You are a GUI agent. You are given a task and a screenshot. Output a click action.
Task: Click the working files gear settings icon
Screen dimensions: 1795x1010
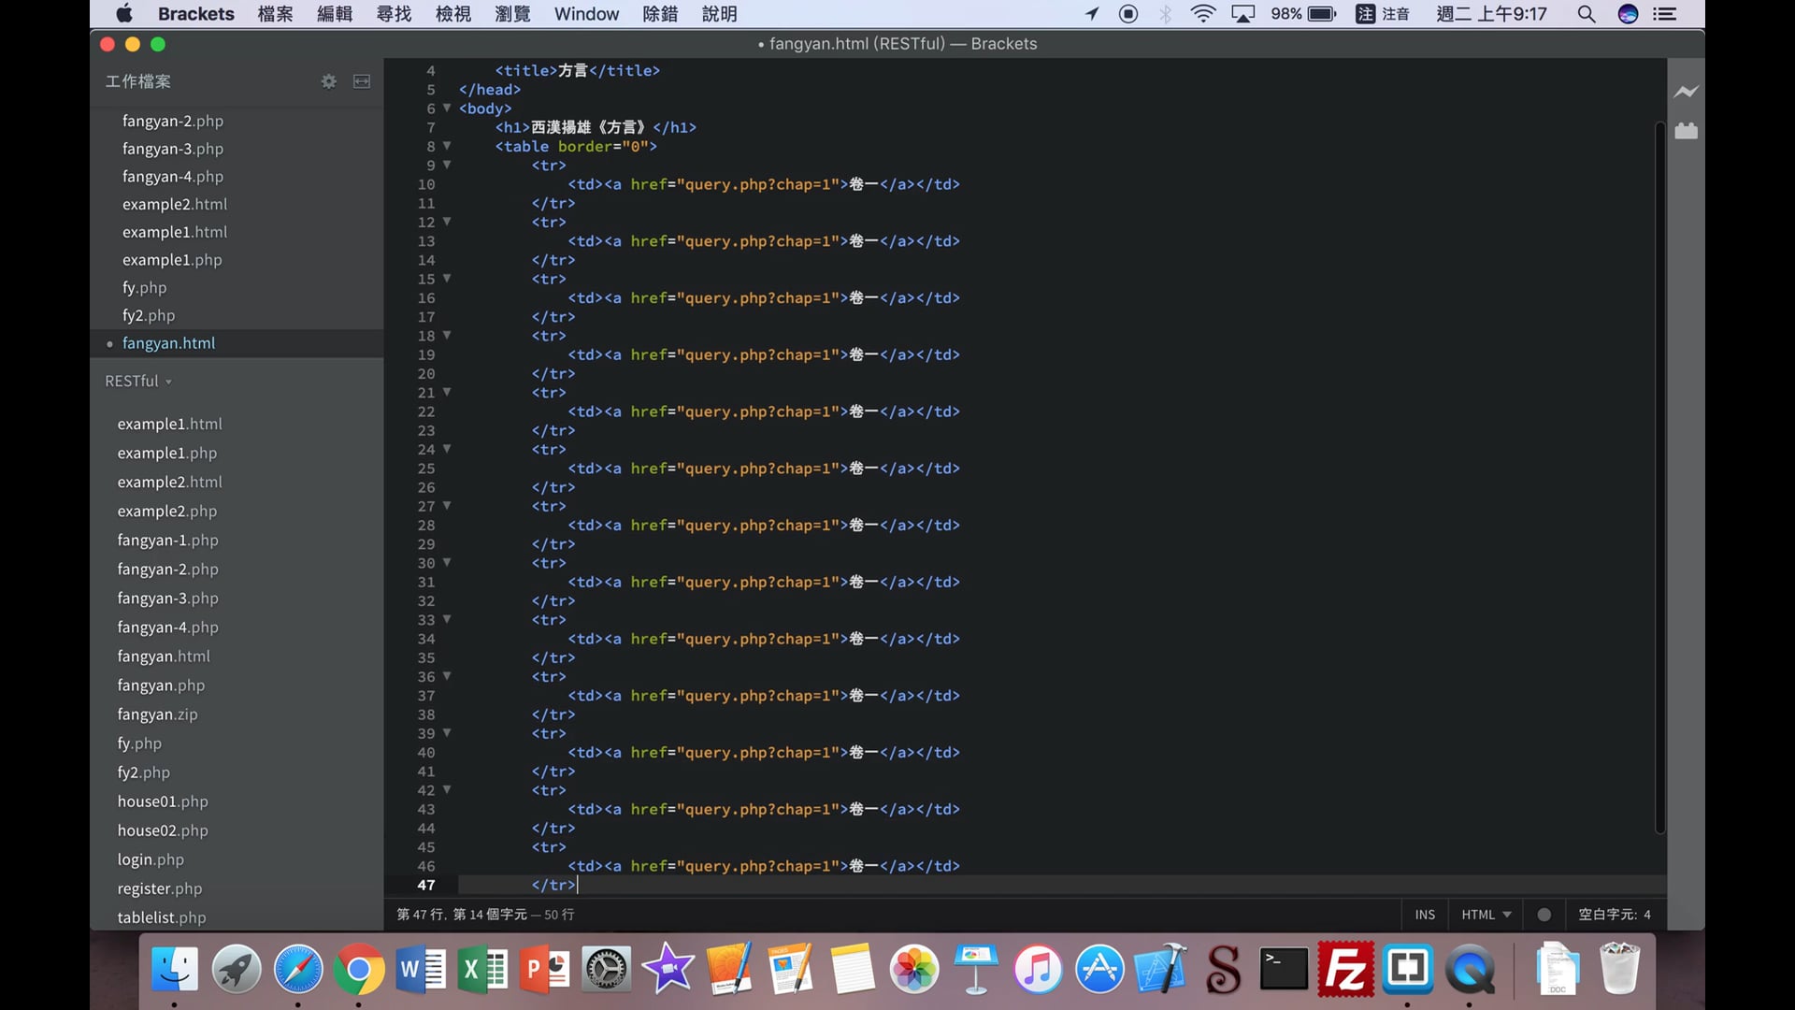coord(328,81)
